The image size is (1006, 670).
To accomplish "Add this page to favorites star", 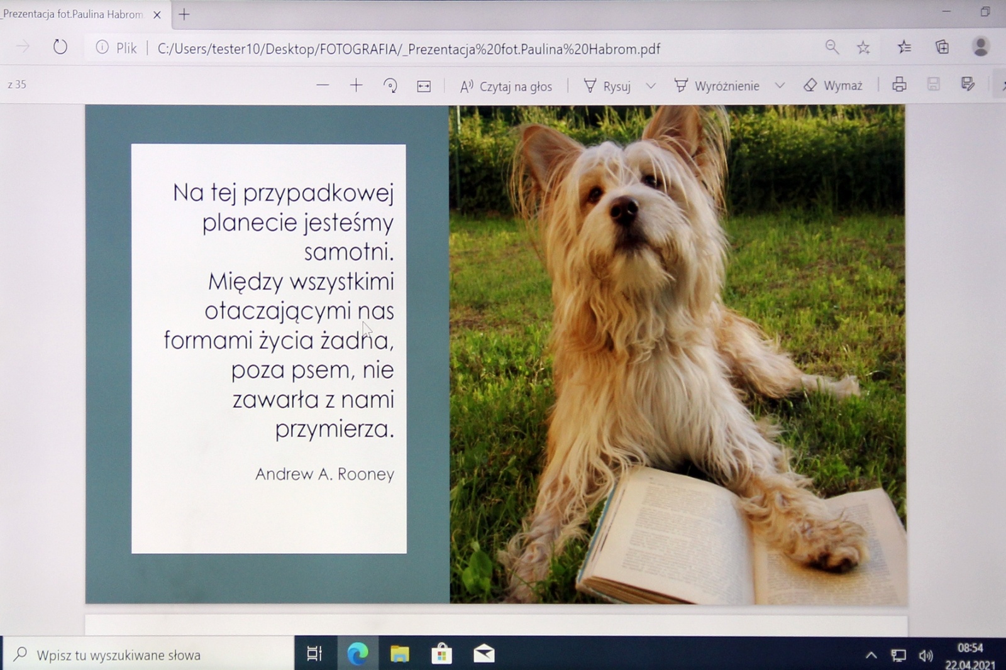I will [x=863, y=48].
